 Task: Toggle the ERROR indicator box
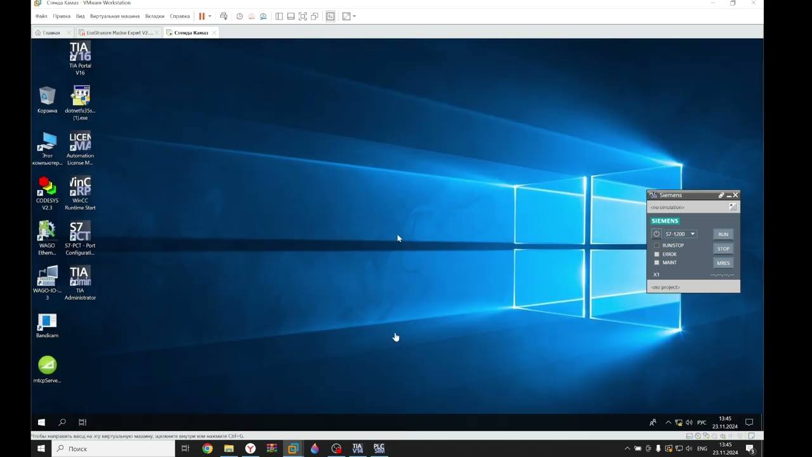pos(657,254)
